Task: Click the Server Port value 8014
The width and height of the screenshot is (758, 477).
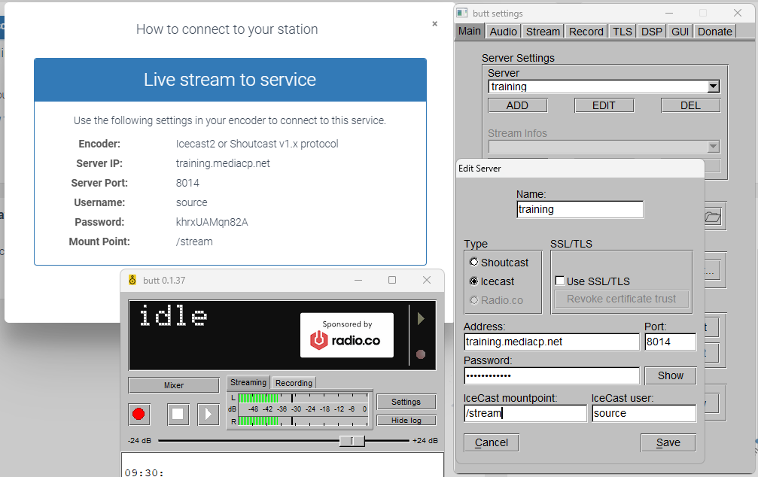Action: (187, 183)
